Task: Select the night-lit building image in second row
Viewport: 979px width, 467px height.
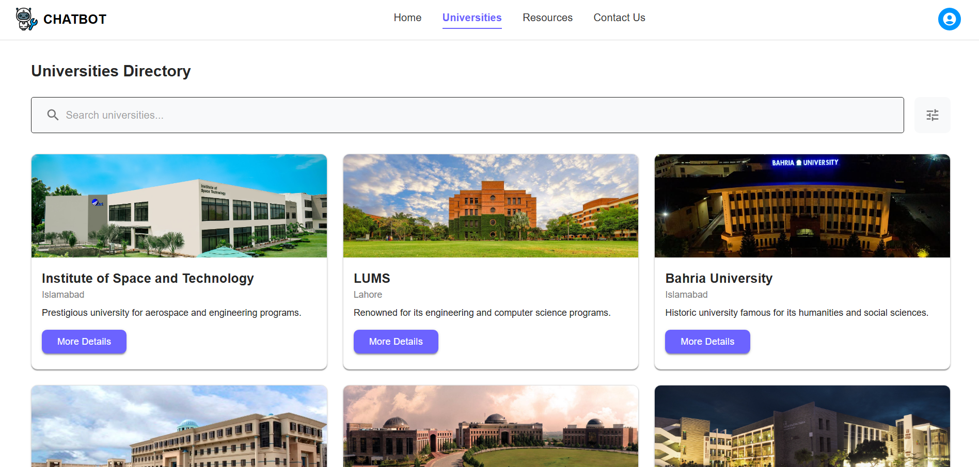Action: [x=802, y=426]
